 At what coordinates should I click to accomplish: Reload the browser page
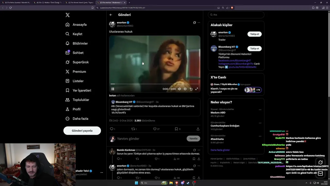(x=10, y=8)
